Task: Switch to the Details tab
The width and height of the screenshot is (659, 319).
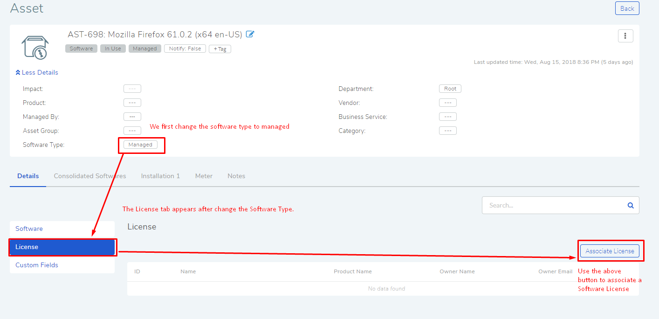Action: [28, 176]
